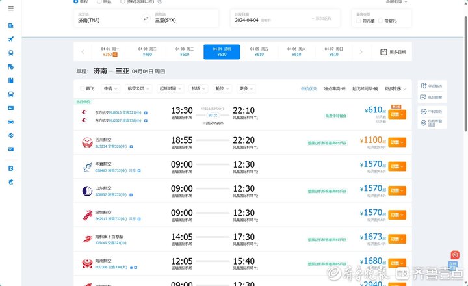Expand the 更多排序 sorting dropdown
This screenshot has height=286, width=468.
(396, 88)
